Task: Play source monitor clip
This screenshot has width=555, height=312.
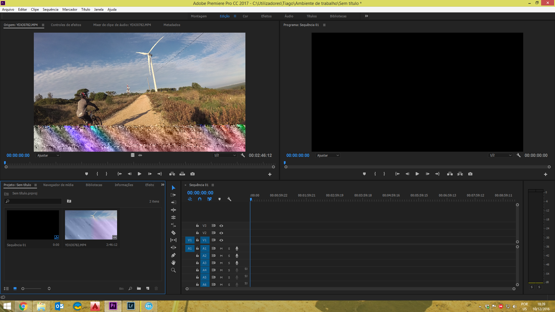Action: pos(139,174)
